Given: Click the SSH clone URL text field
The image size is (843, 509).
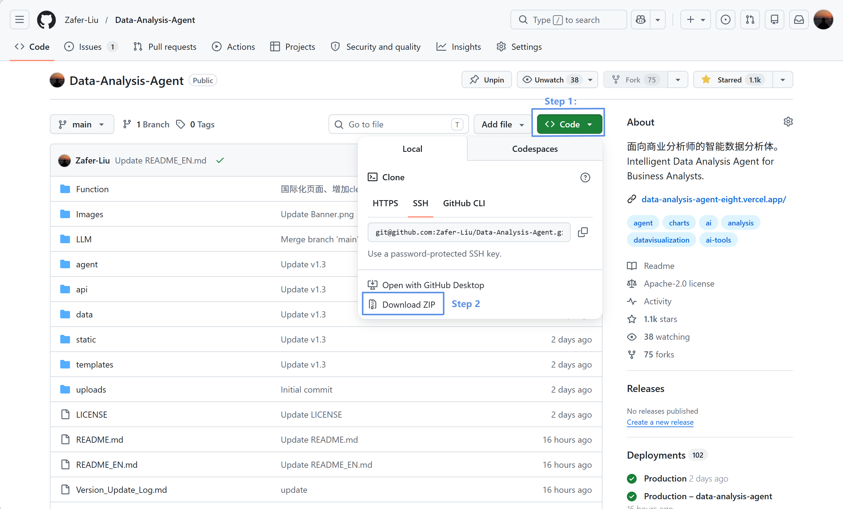Looking at the screenshot, I should pos(469,232).
